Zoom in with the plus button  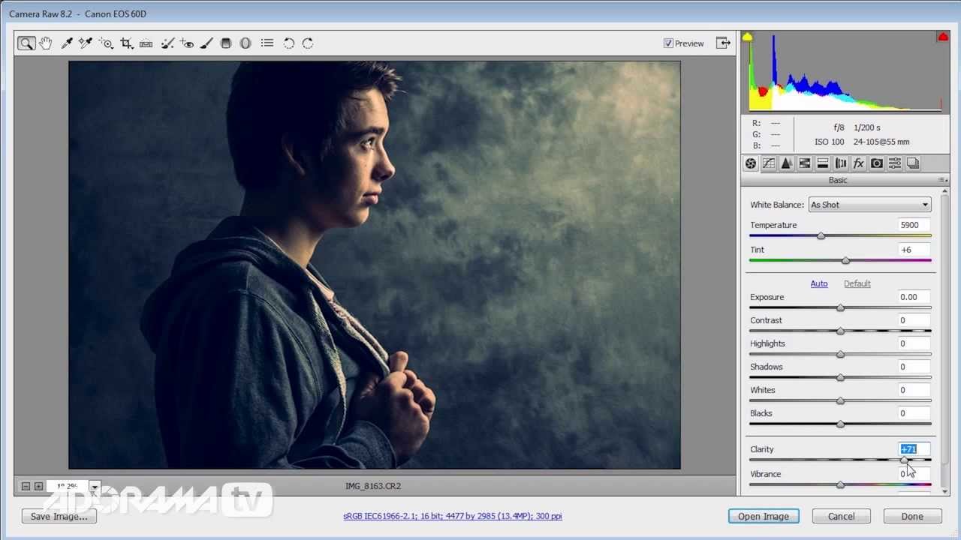tap(38, 486)
